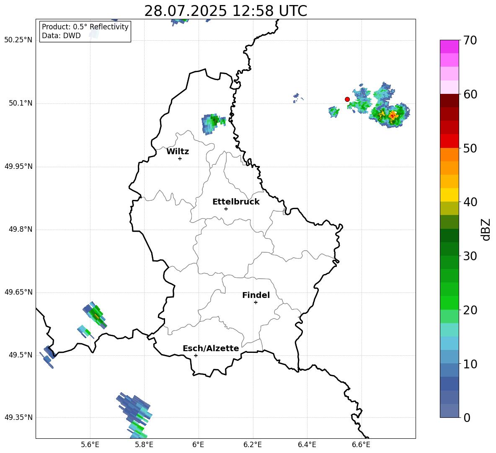Screen dimensions: 496x453
Task: Click the 40 value on the colorbar
Action: click(470, 202)
